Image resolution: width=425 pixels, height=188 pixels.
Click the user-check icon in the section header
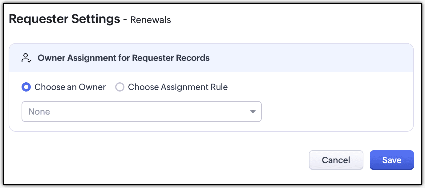pos(26,58)
